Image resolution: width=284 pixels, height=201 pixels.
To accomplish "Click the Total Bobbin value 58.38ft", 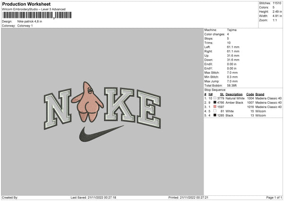I will pos(232,85).
